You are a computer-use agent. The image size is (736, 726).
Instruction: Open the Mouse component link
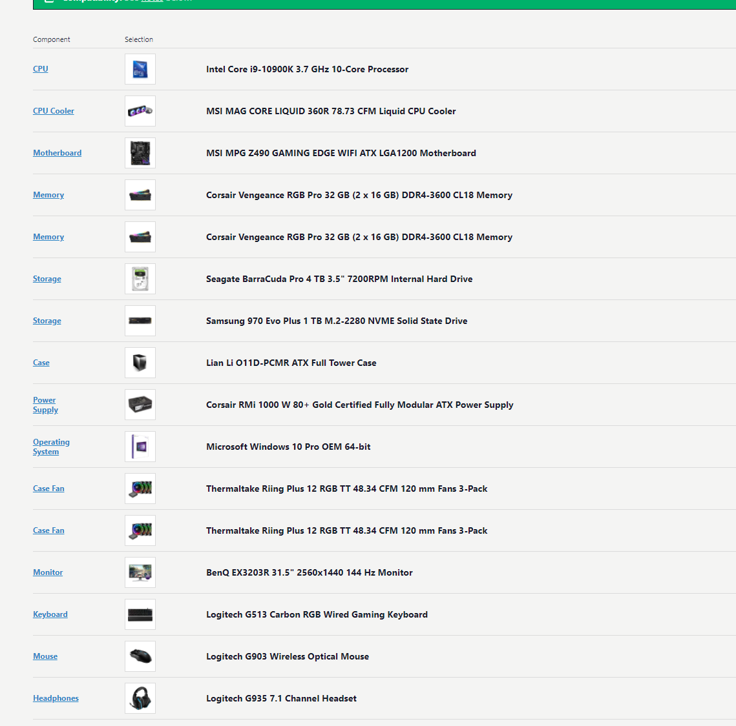coord(45,656)
